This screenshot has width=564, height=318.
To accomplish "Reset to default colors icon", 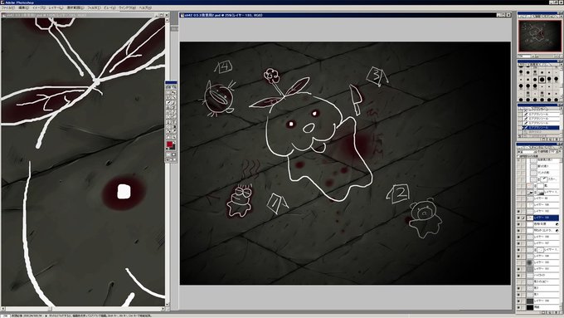I will [167, 149].
